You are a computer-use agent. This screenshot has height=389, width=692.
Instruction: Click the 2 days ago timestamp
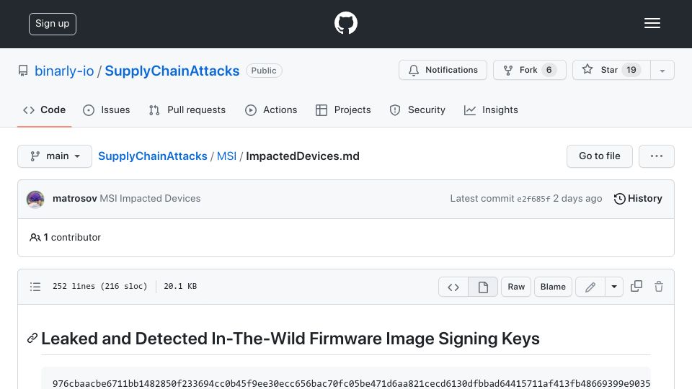(577, 199)
